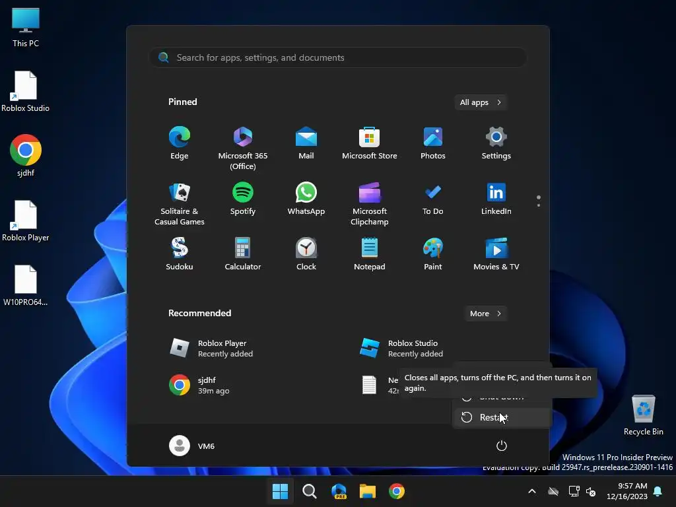The image size is (676, 507).
Task: Open Edge from pinned apps
Action: click(180, 143)
